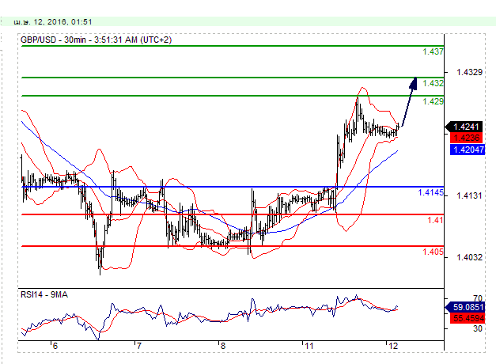Image resolution: width=496 pixels, height=364 pixels.
Task: Select the blue 1.42047 moving average tag
Action: click(468, 150)
